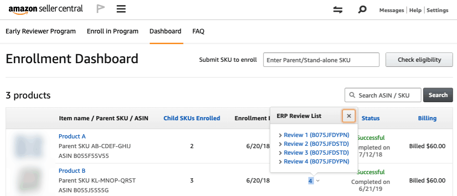
Task: Close the ERP Review List popup
Action: coord(349,116)
